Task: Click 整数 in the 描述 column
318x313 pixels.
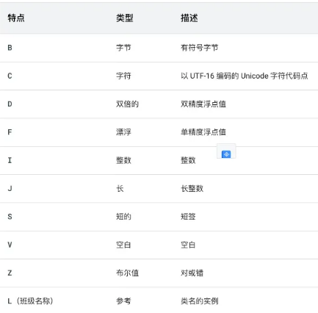Action: tap(188, 160)
